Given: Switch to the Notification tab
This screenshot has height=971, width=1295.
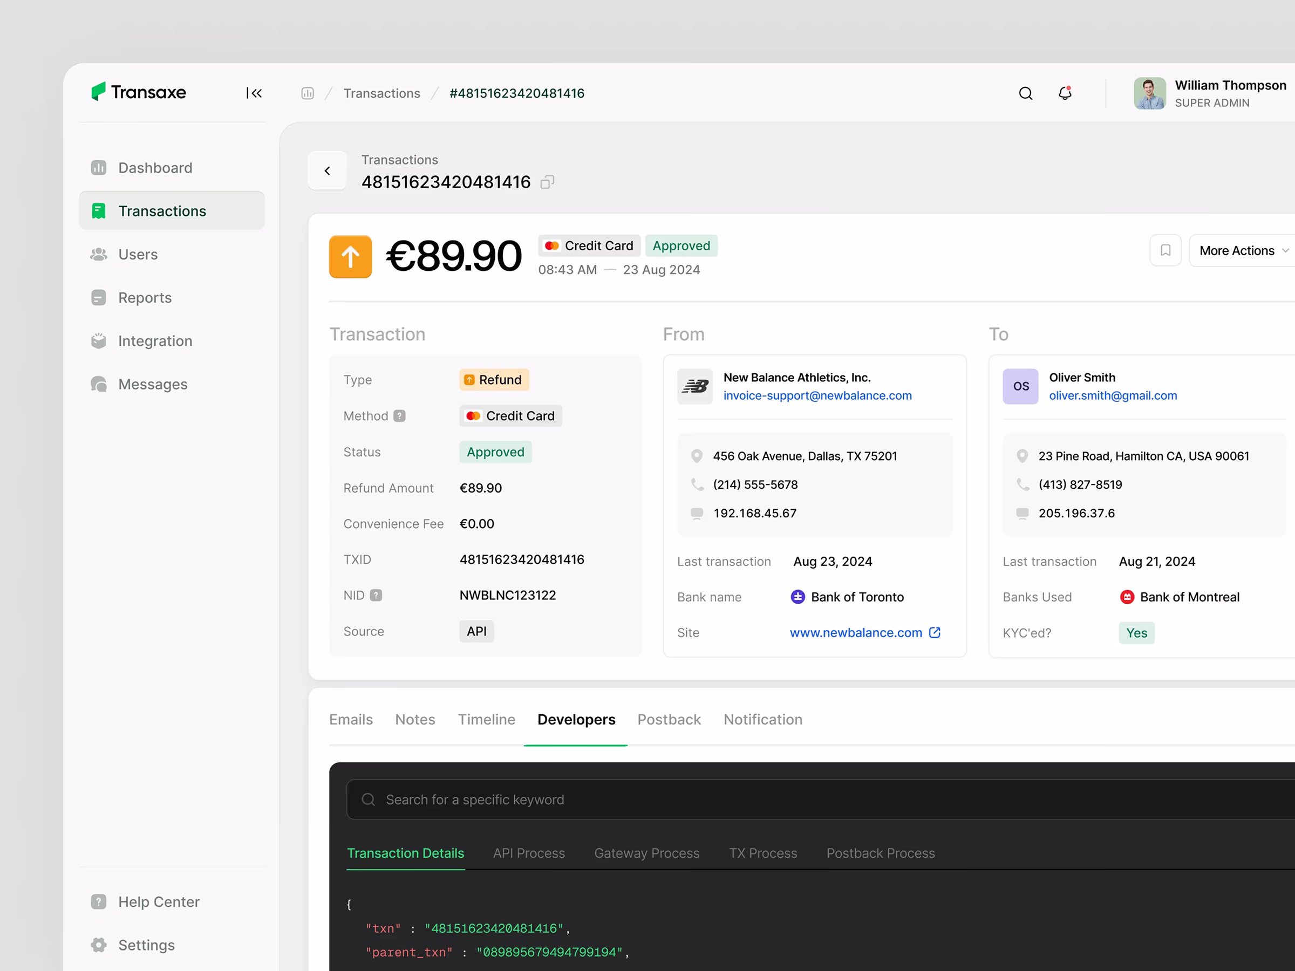Looking at the screenshot, I should (763, 719).
